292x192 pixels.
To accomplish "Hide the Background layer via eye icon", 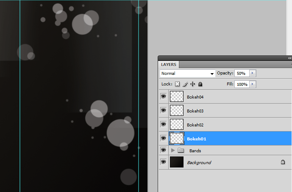I will click(163, 162).
